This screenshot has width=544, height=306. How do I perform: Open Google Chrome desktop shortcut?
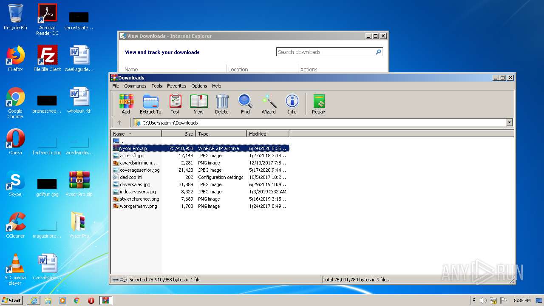pyautogui.click(x=15, y=103)
